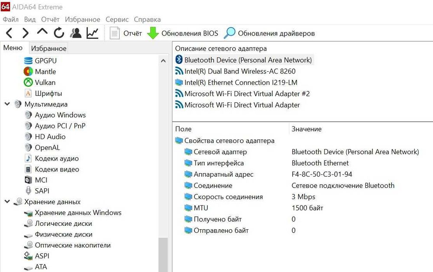The image size is (433, 272).
Task: Click Intel Dual Band Wireless Wi-Fi icon
Action: pos(179,71)
